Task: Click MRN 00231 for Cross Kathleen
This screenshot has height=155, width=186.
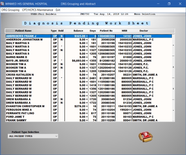Action: tap(127, 75)
